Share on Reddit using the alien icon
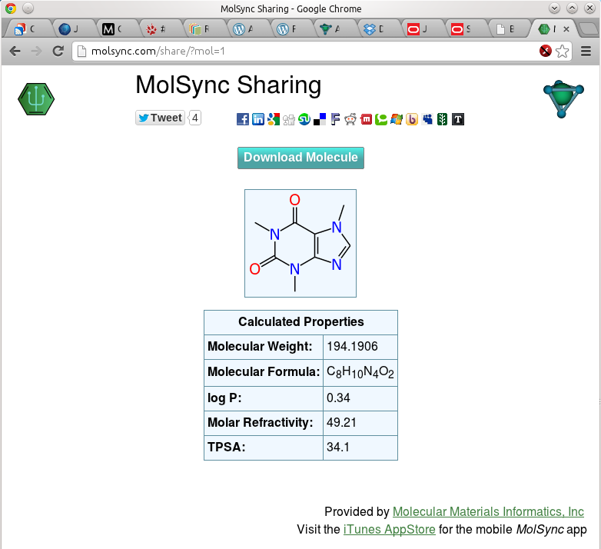Screen dimensions: 601x549 350,119
